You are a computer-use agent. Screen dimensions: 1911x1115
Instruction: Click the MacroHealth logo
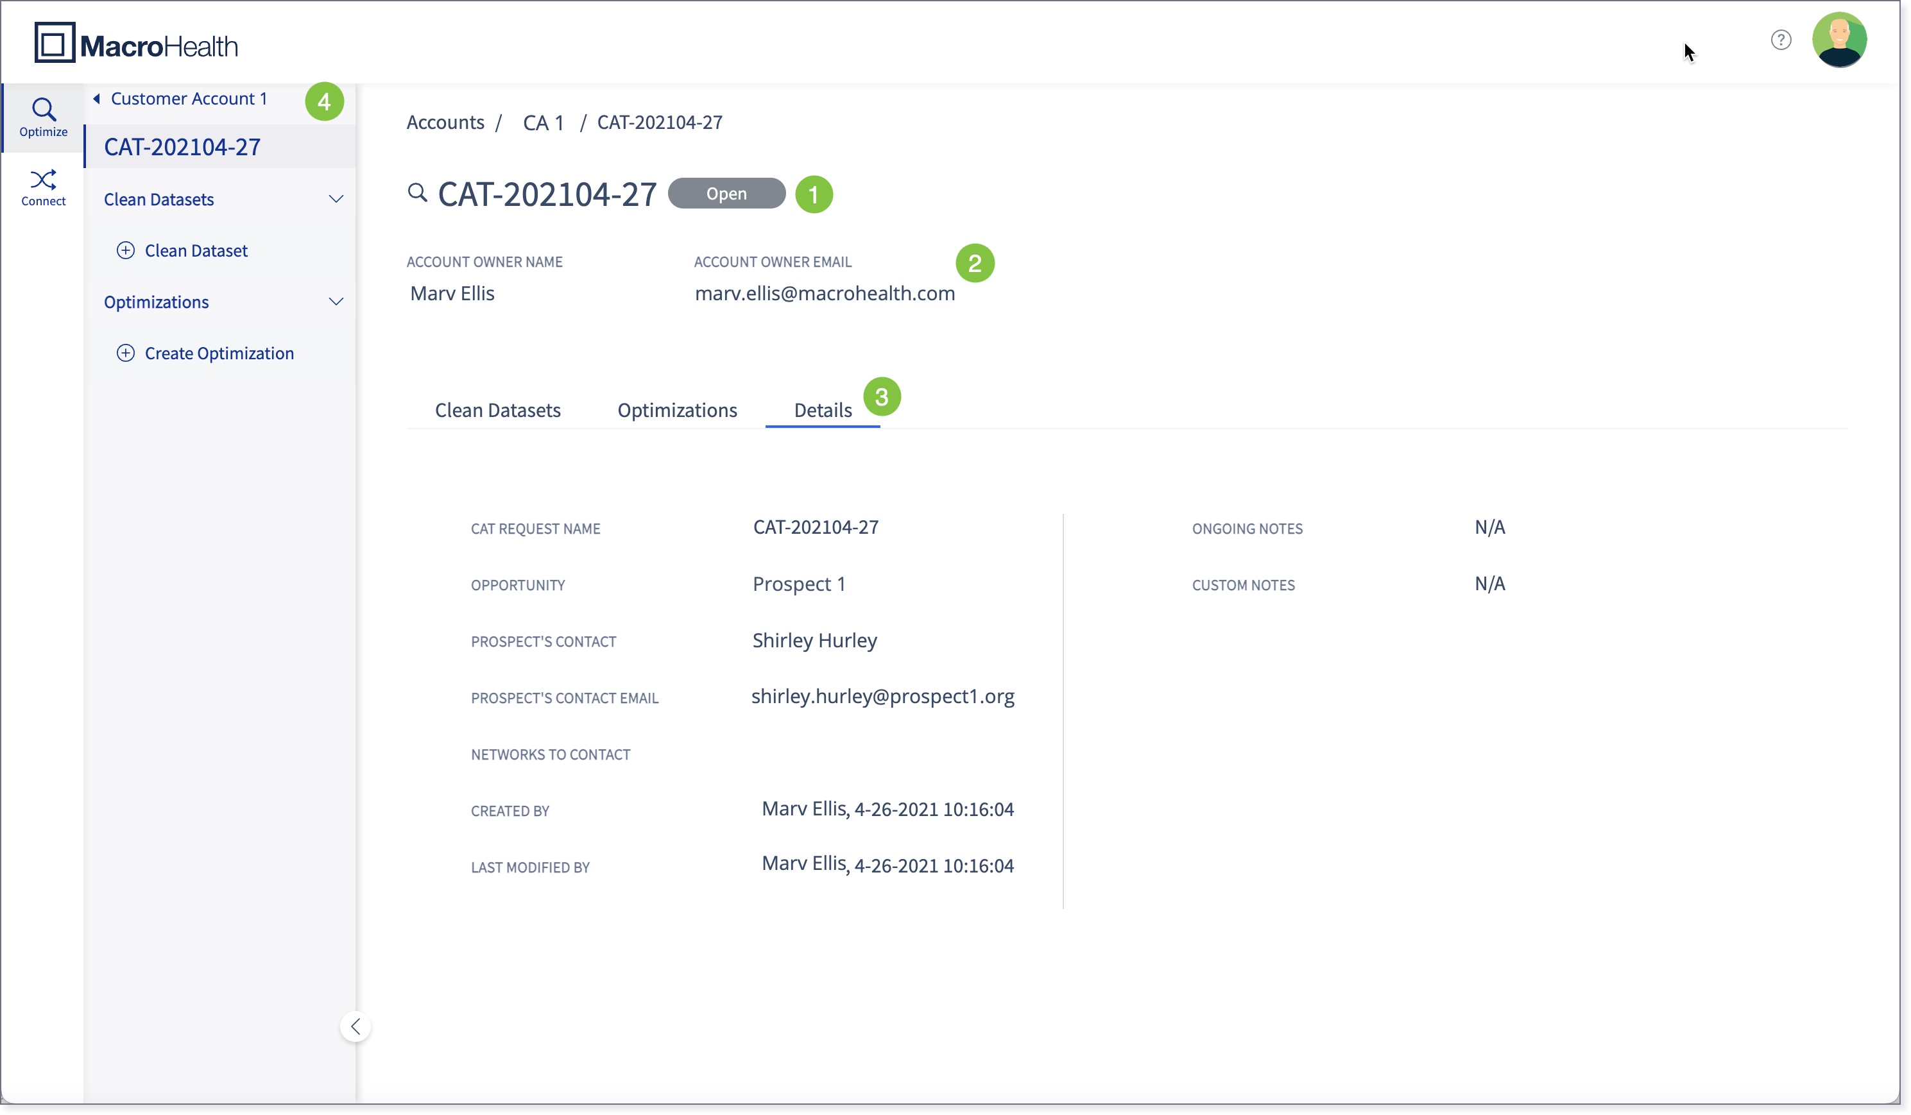[136, 43]
